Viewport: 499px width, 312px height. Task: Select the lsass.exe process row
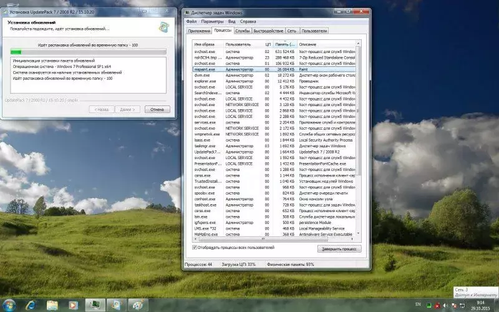coord(274,140)
